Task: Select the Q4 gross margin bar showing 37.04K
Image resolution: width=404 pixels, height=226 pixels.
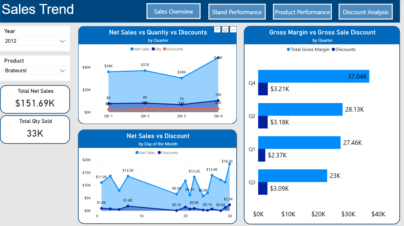Action: [313, 76]
